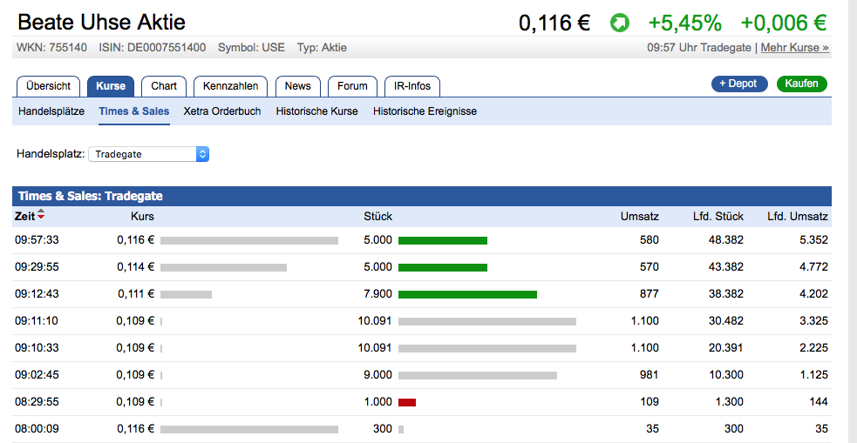Open Xetra Orderbuch sub-navigation link
This screenshot has width=857, height=443.
pos(222,111)
